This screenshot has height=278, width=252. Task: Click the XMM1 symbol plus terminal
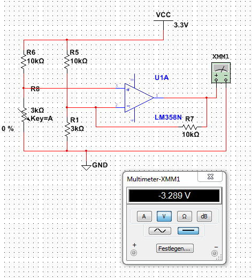coord(216,80)
